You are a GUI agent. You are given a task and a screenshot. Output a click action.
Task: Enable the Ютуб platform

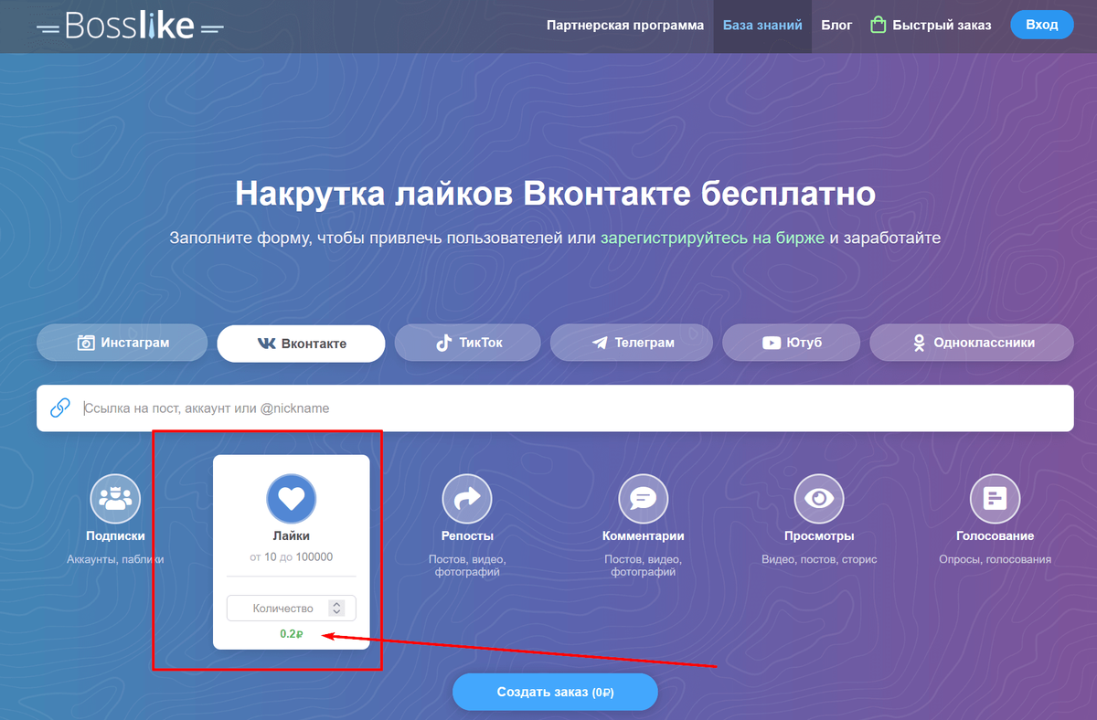[x=792, y=342]
